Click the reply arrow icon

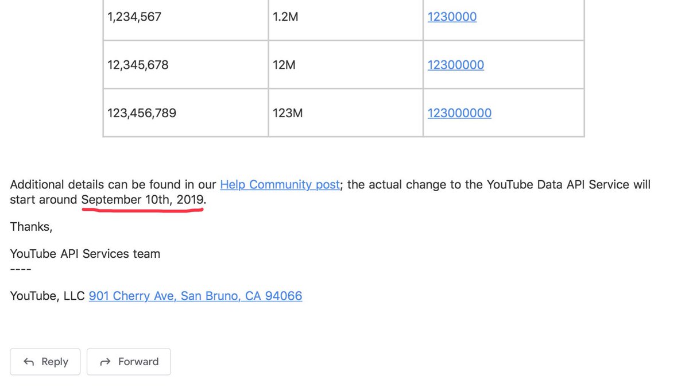(29, 362)
